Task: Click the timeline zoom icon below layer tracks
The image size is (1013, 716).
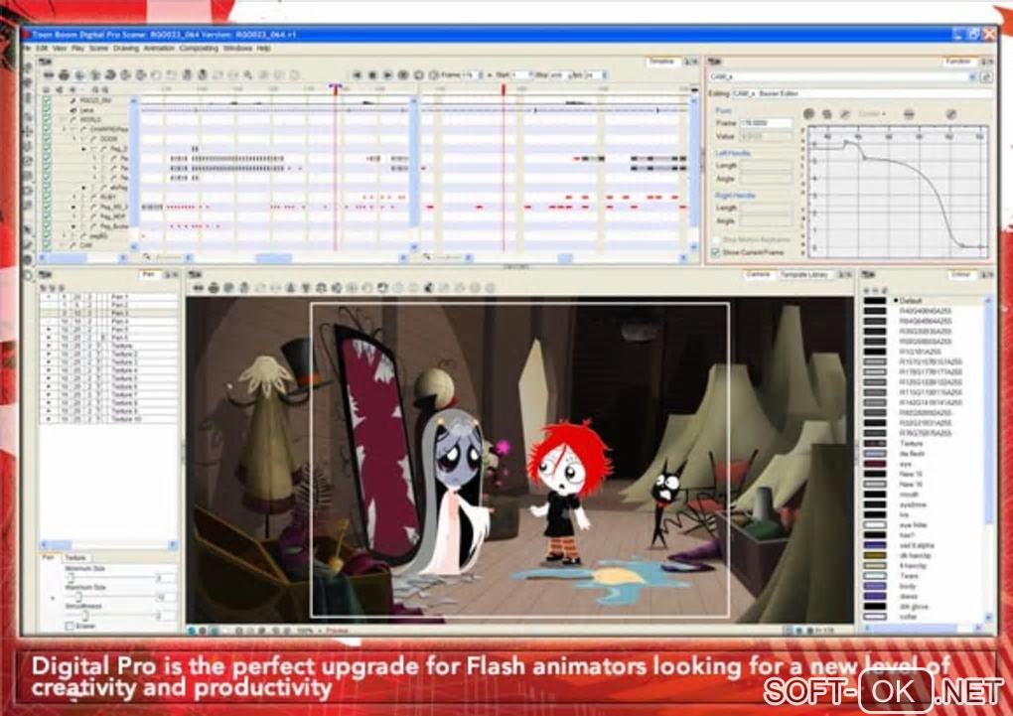Action: (x=145, y=256)
